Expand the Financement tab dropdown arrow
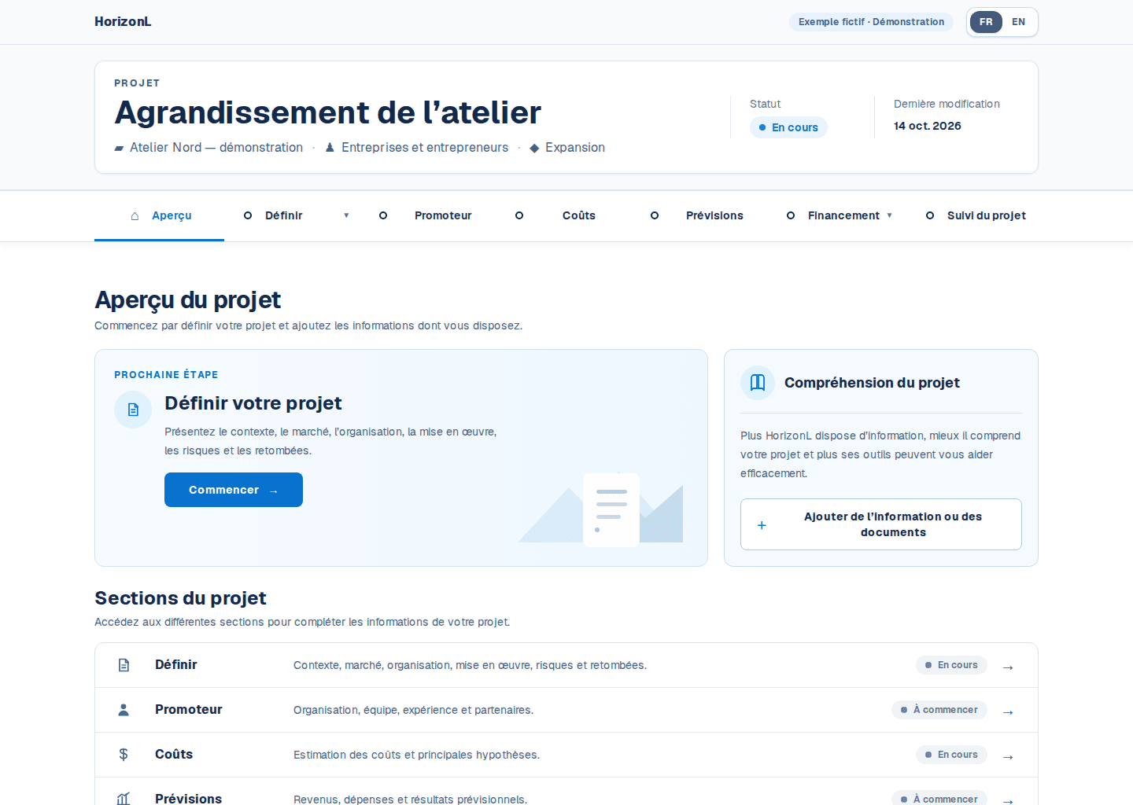This screenshot has height=805, width=1133. [x=890, y=215]
